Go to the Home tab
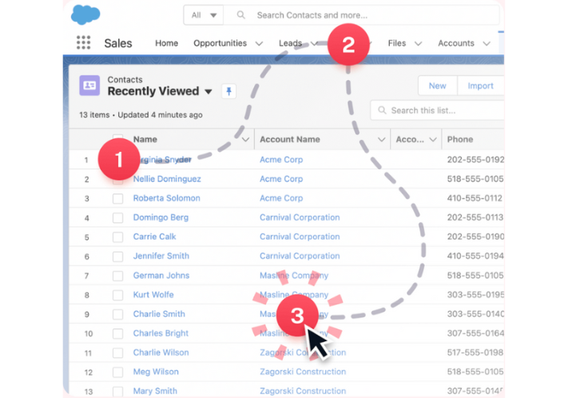This screenshot has height=398, width=568. (166, 43)
